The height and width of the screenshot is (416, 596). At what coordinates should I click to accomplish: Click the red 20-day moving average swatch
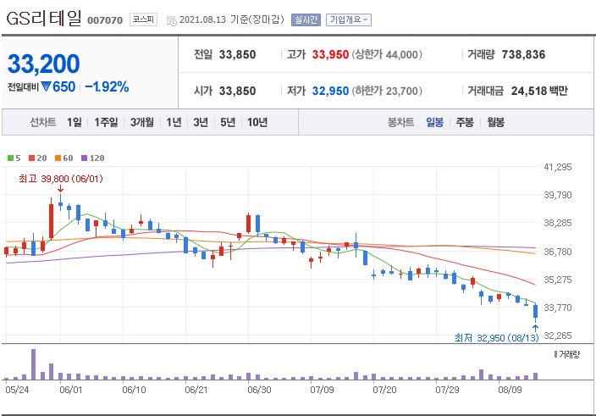[x=31, y=158]
